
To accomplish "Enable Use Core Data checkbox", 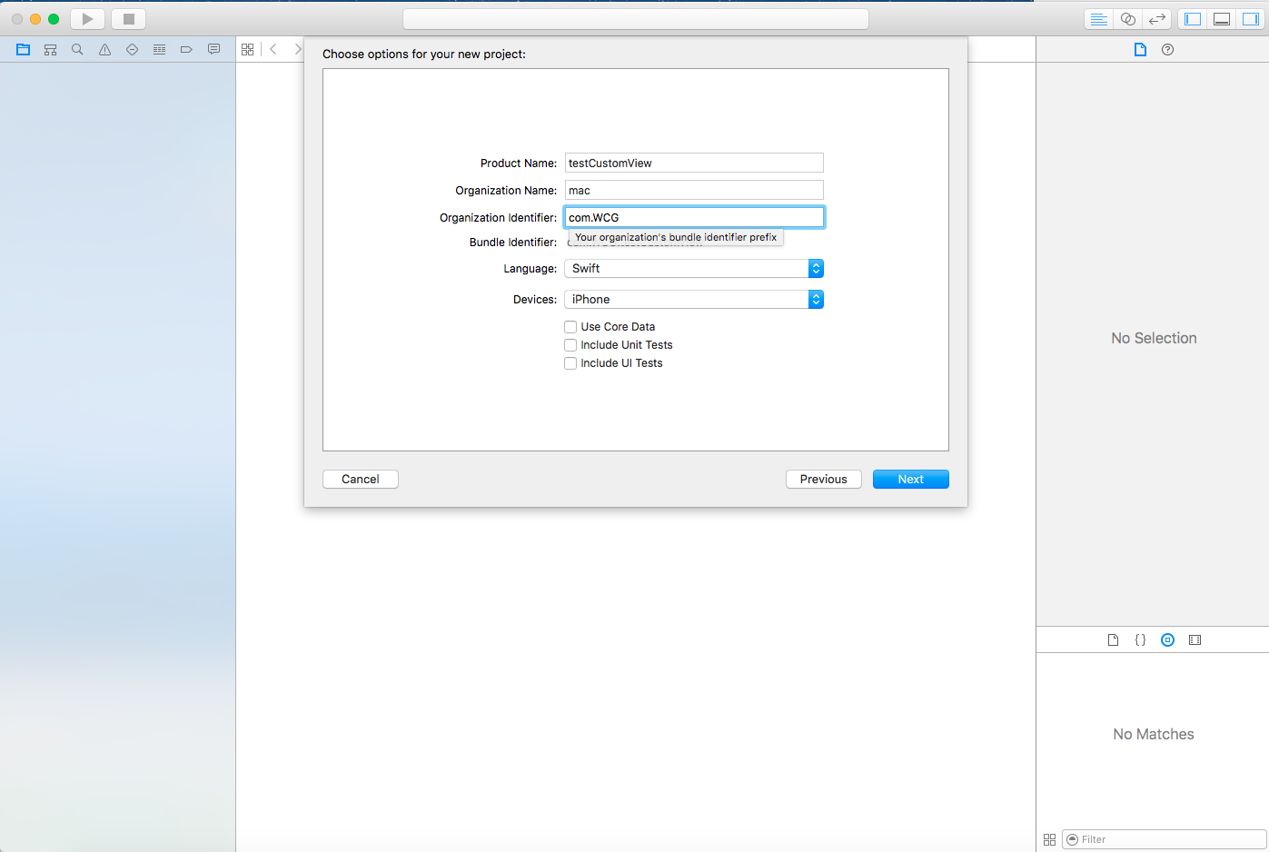I will pyautogui.click(x=570, y=327).
